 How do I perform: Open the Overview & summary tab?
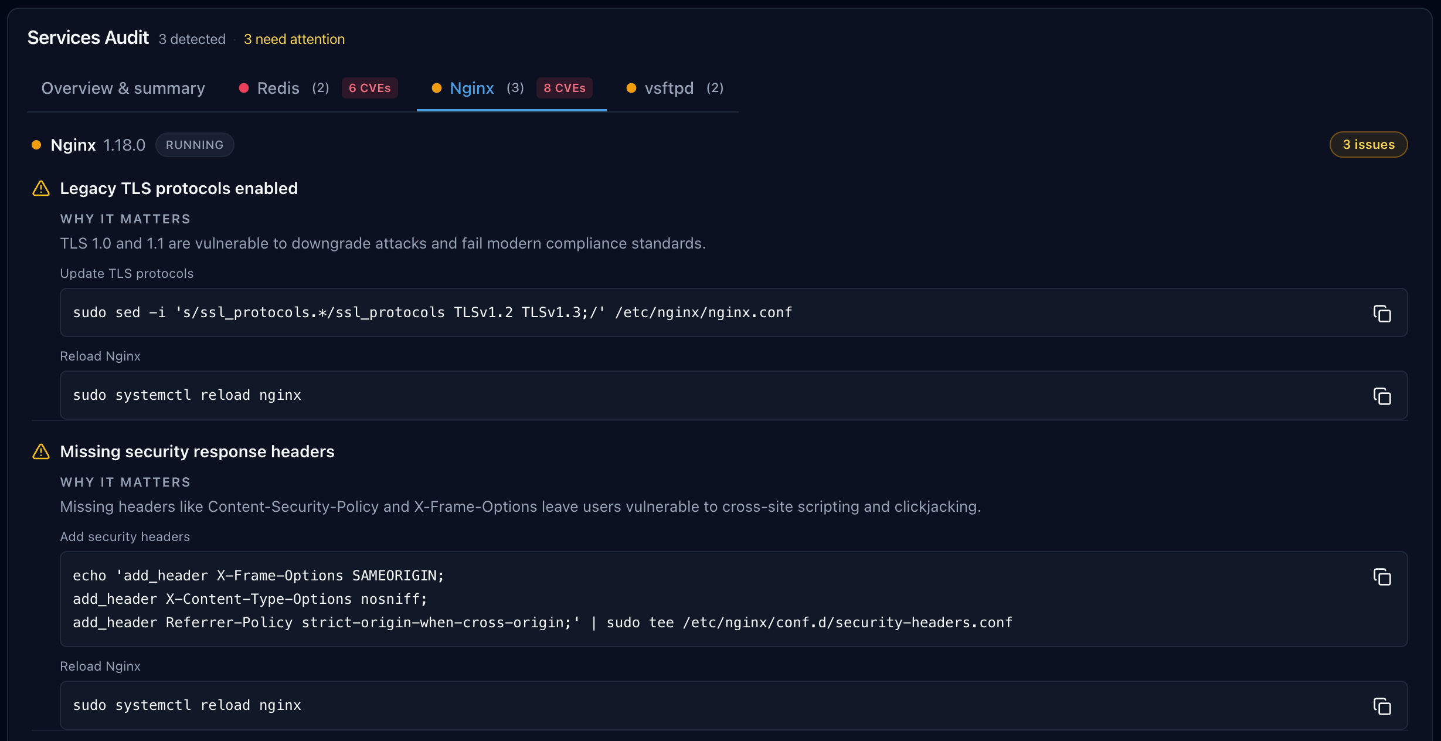coord(123,88)
